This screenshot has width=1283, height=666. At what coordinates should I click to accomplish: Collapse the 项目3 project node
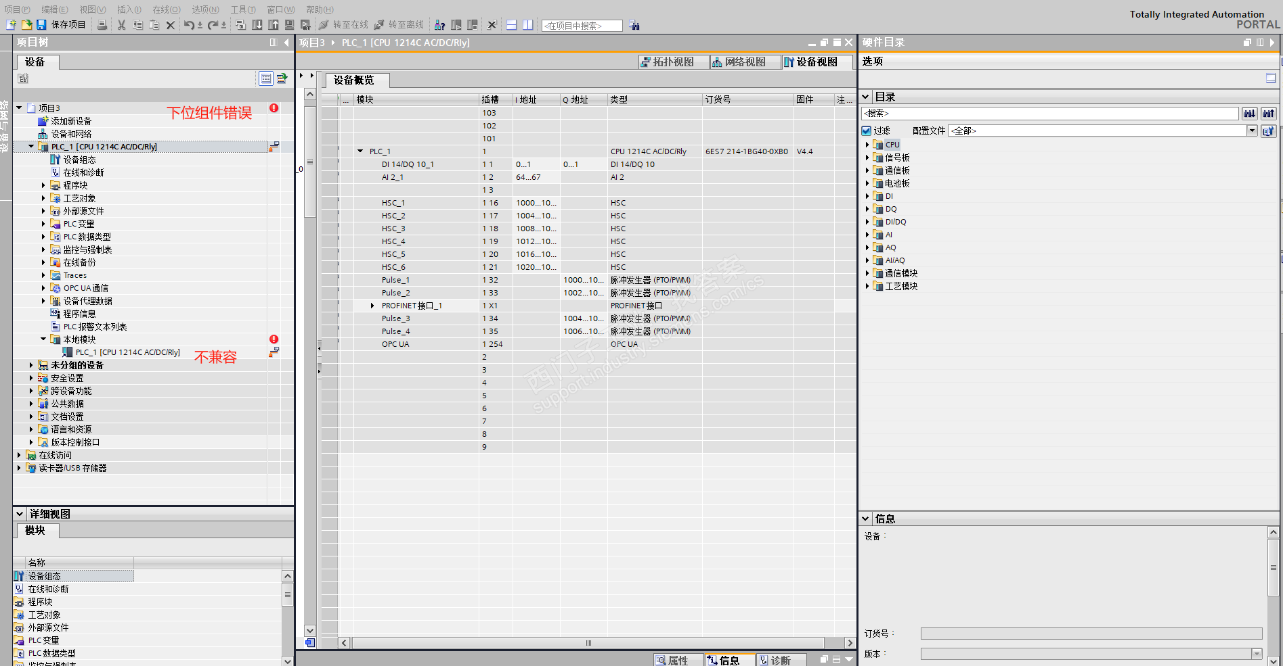(x=19, y=108)
